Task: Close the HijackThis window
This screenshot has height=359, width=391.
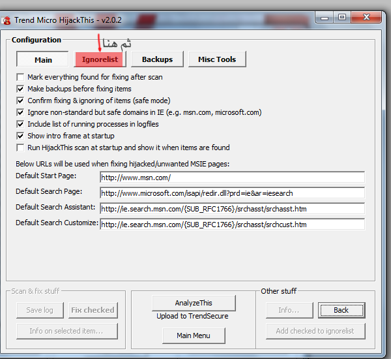Action: 366,17
